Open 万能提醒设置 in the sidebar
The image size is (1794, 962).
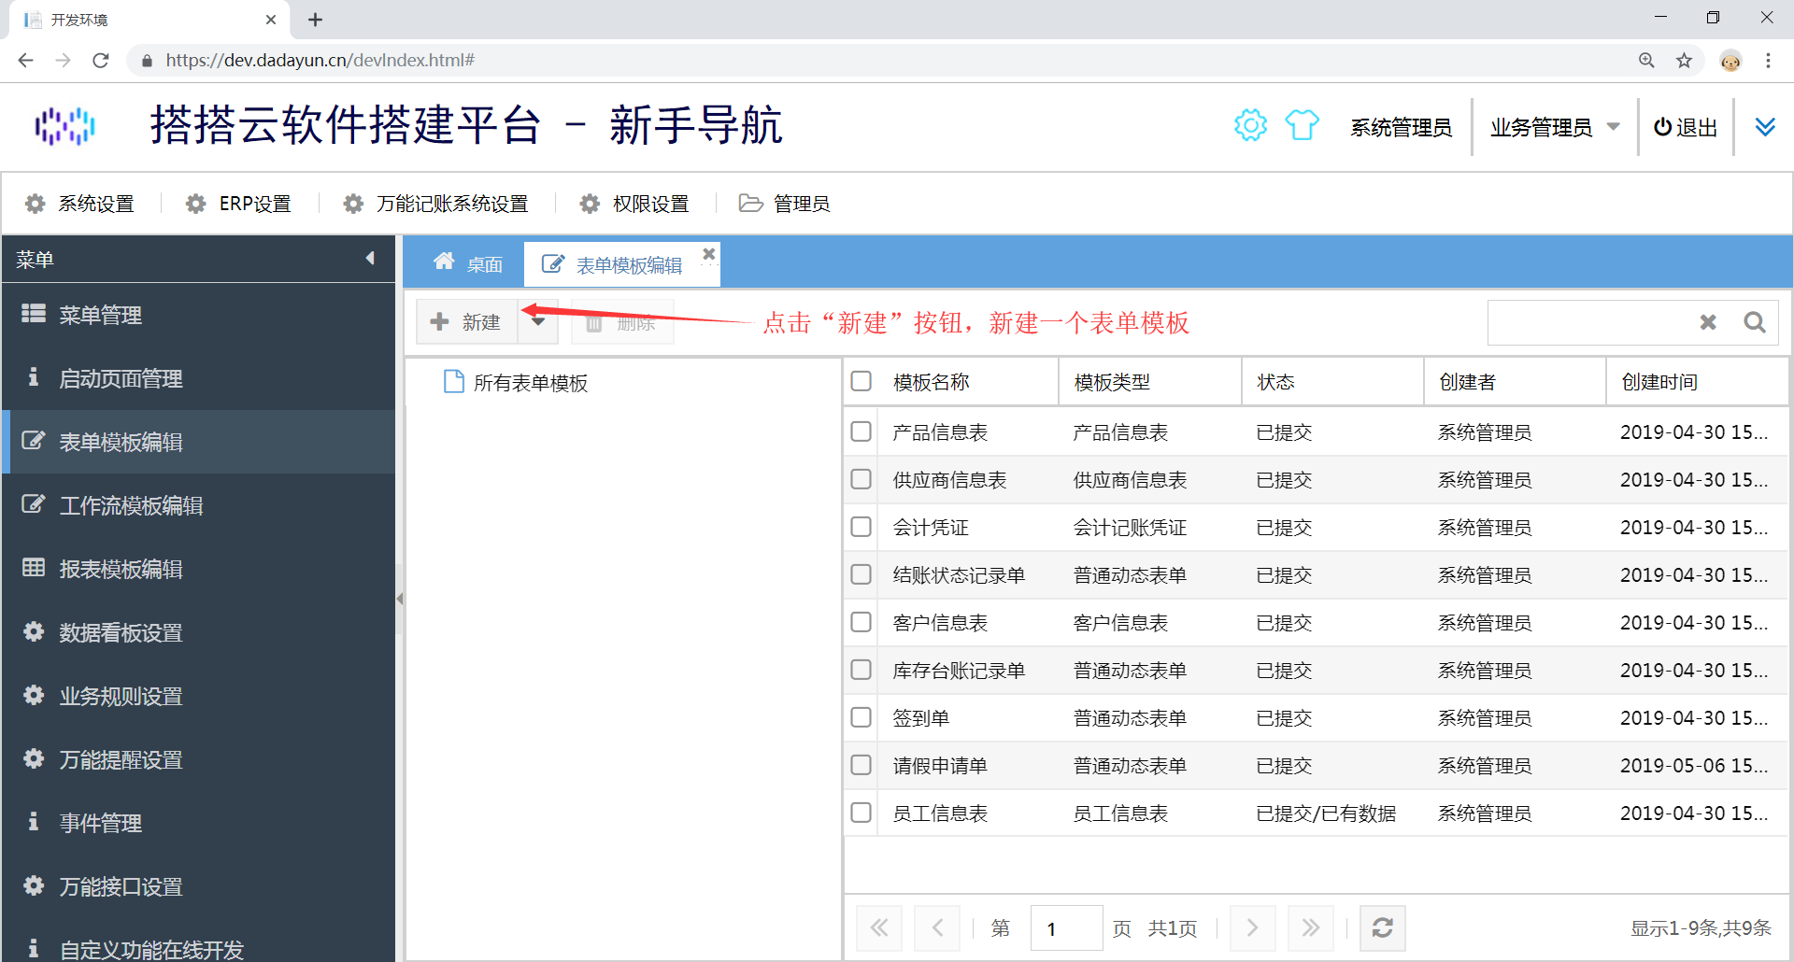[x=198, y=759]
